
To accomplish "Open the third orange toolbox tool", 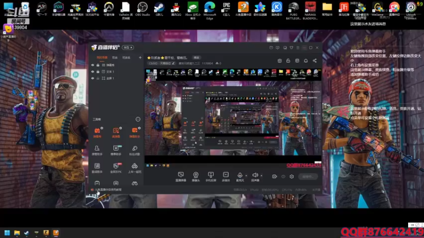I will point(135,133).
